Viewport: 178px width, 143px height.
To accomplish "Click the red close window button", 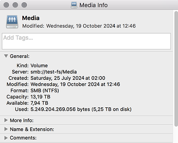I will click(x=6, y=5).
